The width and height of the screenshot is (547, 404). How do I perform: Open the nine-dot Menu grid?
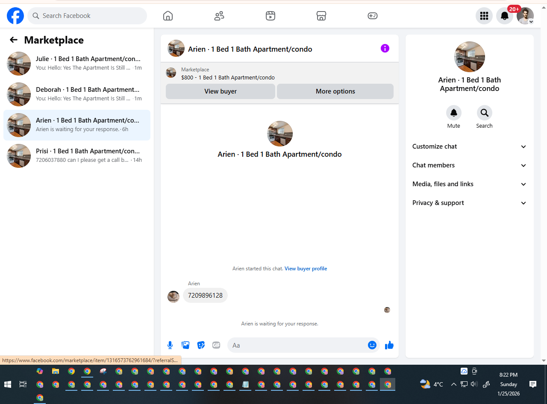tap(484, 16)
